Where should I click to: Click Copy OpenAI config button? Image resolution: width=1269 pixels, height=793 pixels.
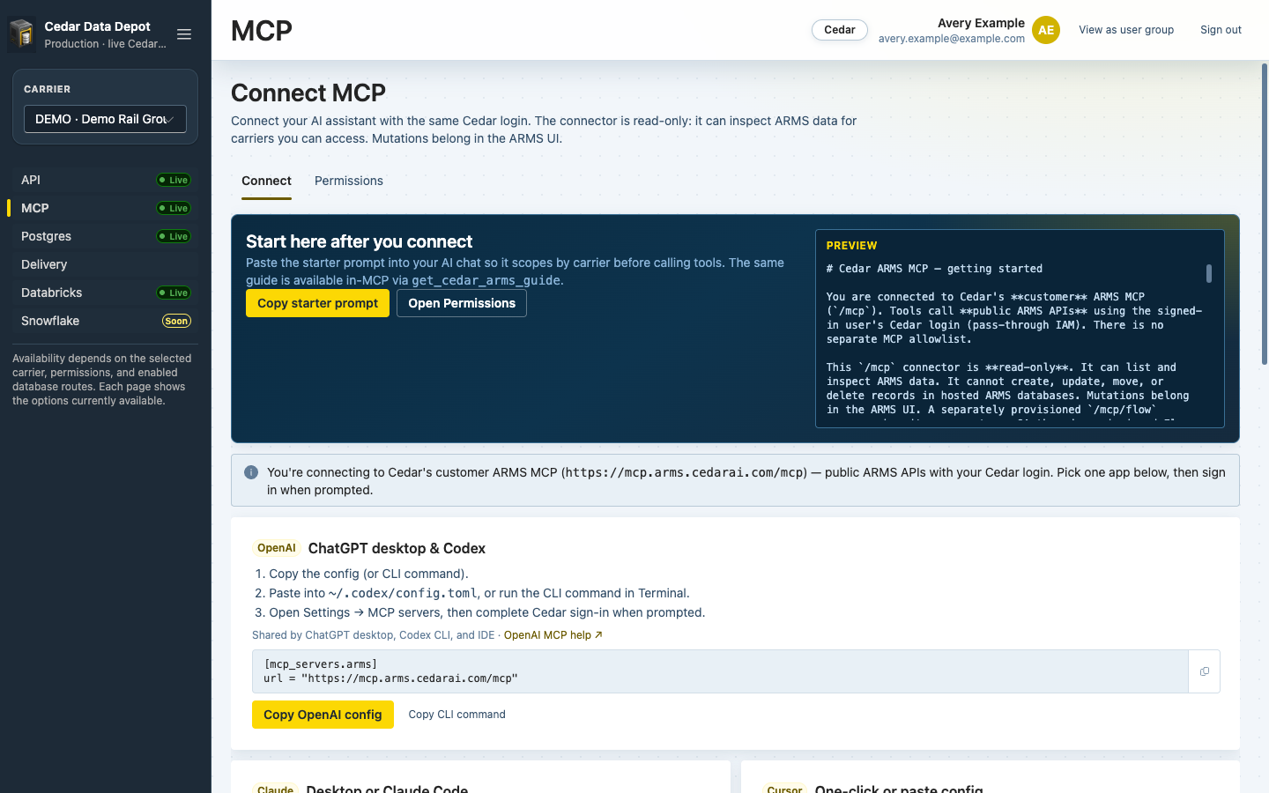click(x=323, y=715)
